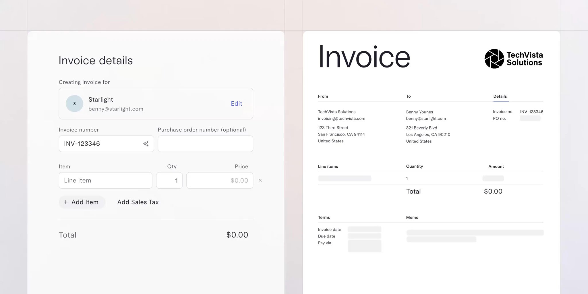Screen dimensions: 588x294
Task: Click the Qty field showing 1
Action: pos(169,180)
